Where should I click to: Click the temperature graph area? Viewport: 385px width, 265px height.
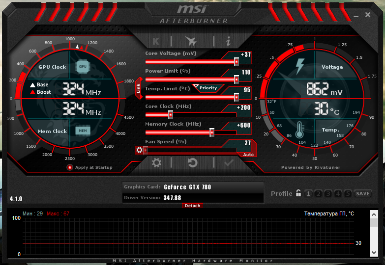188,236
